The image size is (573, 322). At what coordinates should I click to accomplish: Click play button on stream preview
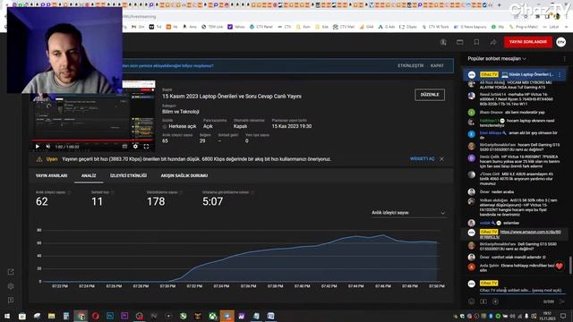(38, 147)
